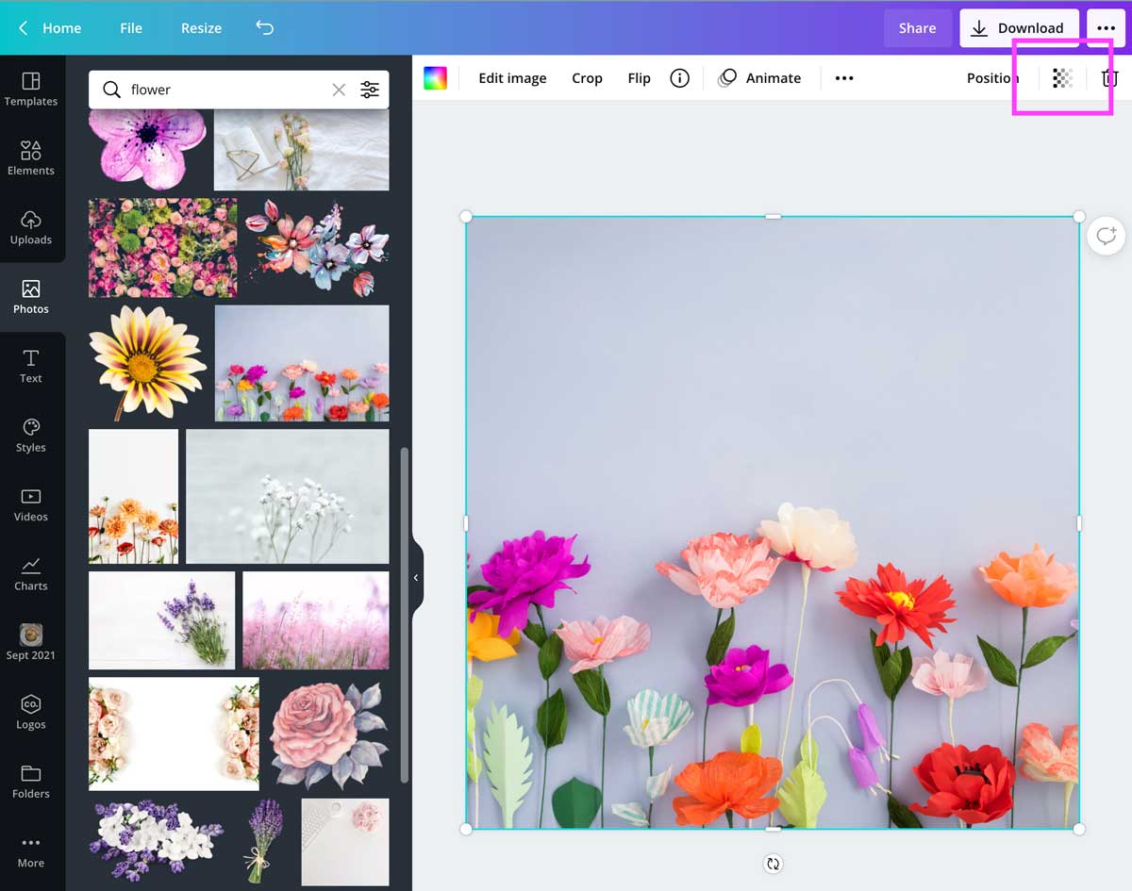Select the sunflower photo thumbnail
This screenshot has width=1132, height=891.
click(146, 363)
